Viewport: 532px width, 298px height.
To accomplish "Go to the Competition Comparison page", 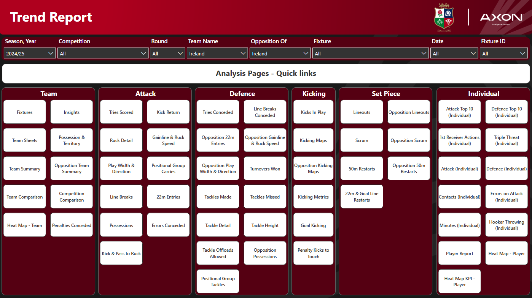I will pyautogui.click(x=72, y=196).
